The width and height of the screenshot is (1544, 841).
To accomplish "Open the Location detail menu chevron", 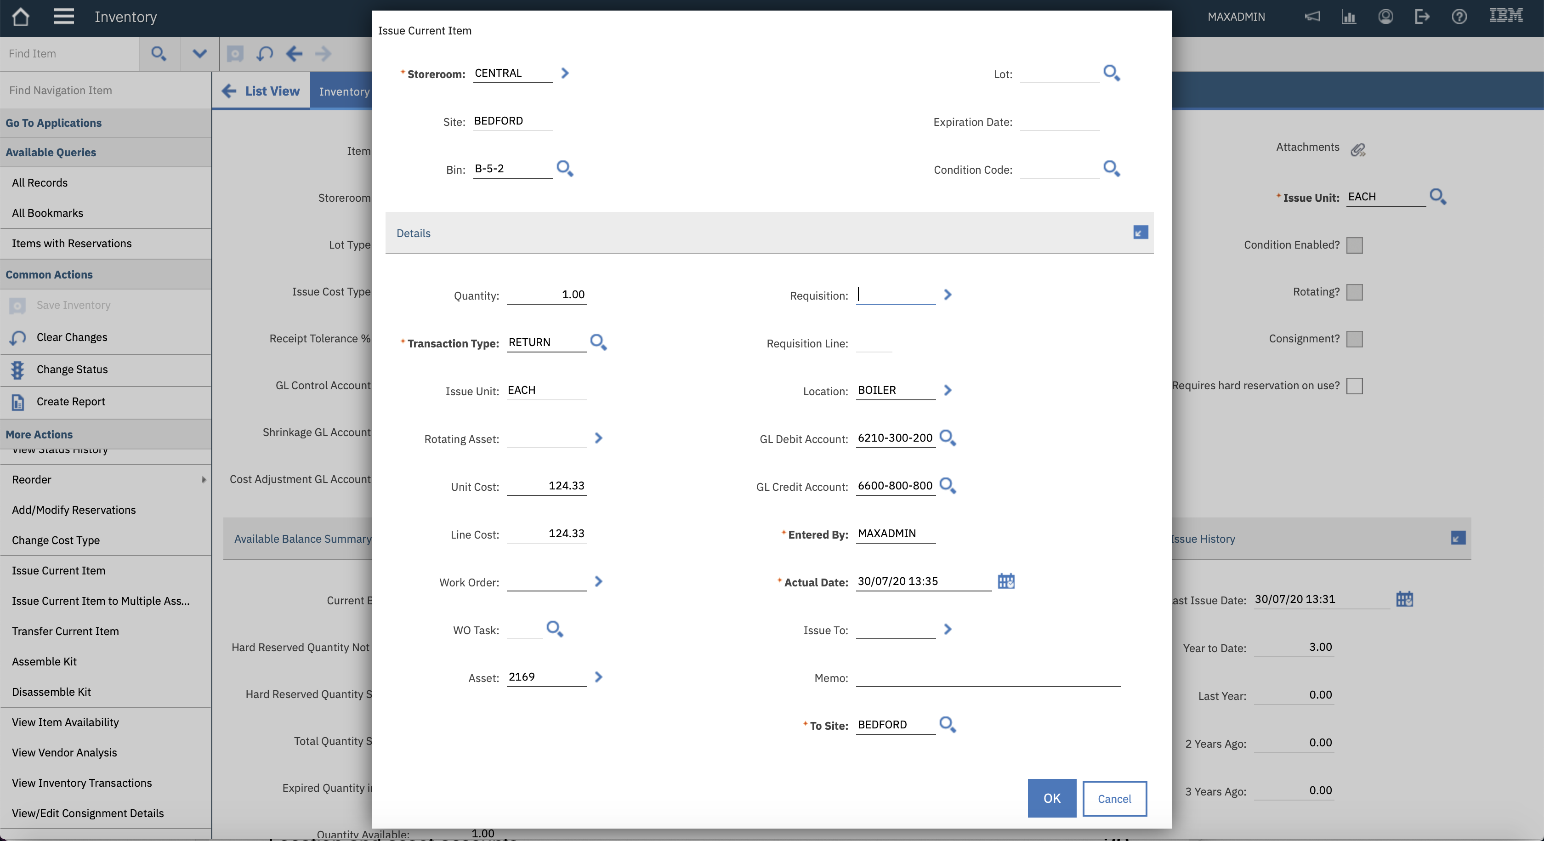I will (947, 390).
